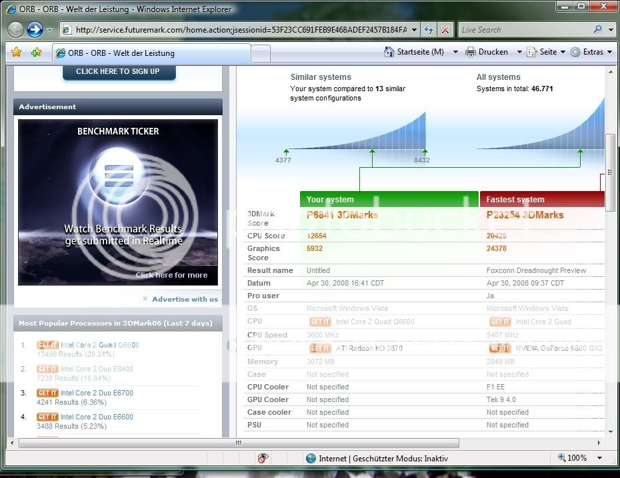Open a new blank tab

tap(261, 53)
